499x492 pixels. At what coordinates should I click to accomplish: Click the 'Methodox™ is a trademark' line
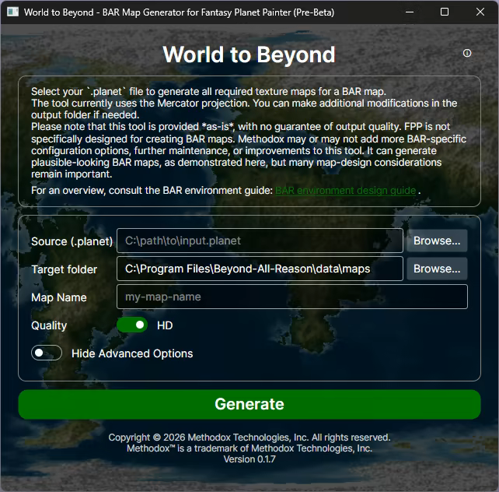coord(249,448)
